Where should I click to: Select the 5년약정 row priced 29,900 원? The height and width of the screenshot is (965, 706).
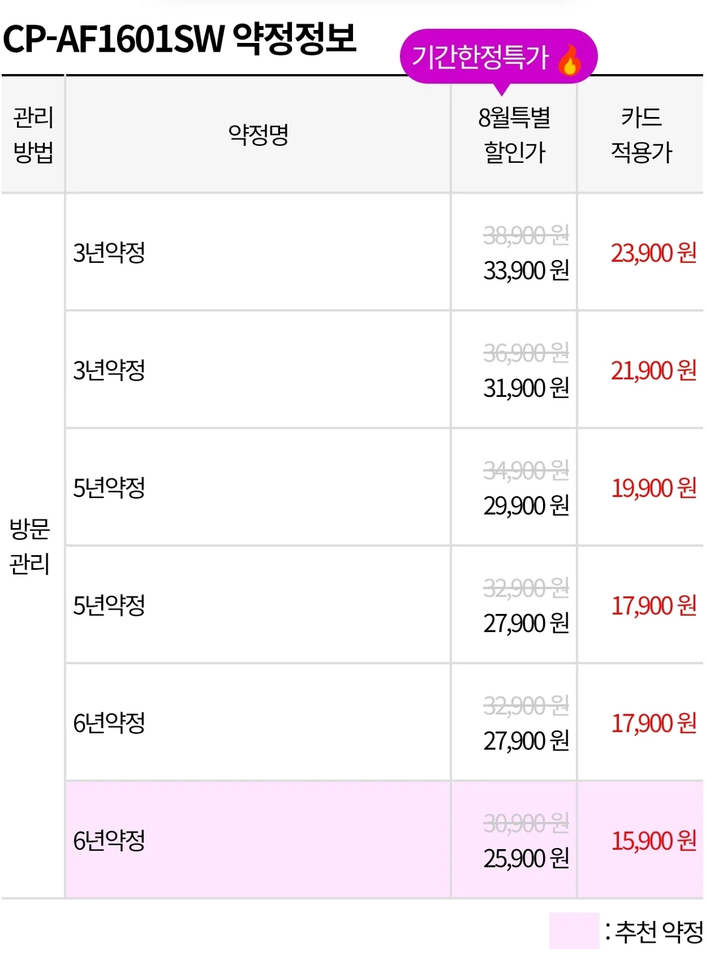coord(385,487)
